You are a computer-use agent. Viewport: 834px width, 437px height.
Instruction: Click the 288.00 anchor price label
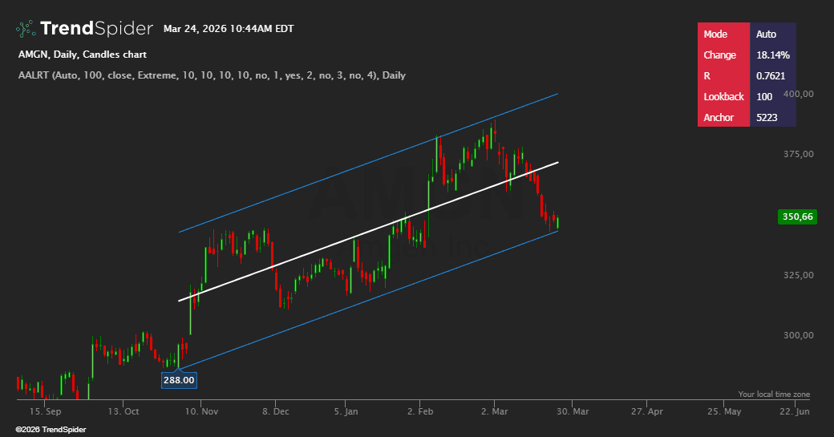[x=180, y=380]
